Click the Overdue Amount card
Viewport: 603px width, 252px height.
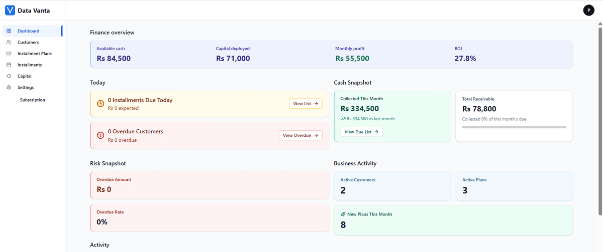click(x=209, y=185)
